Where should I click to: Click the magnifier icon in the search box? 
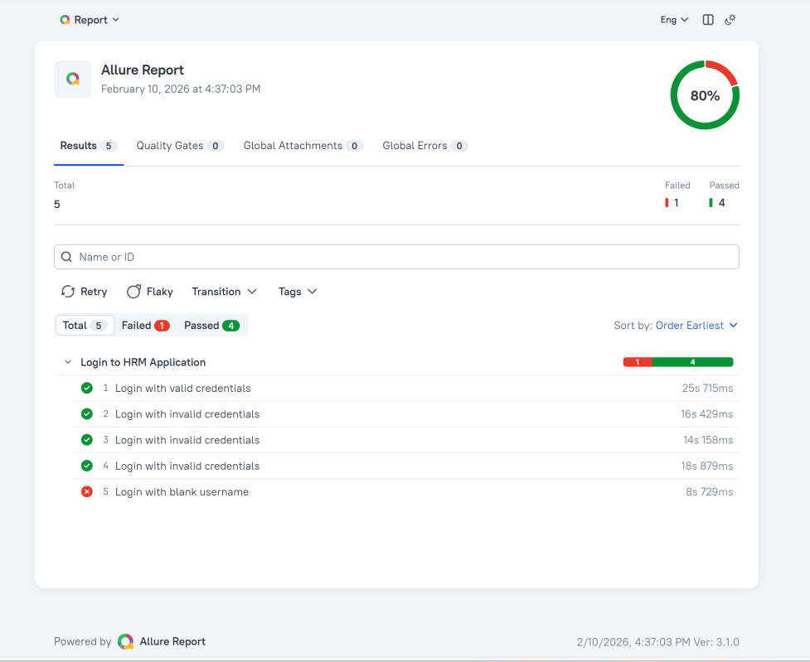pyautogui.click(x=67, y=257)
